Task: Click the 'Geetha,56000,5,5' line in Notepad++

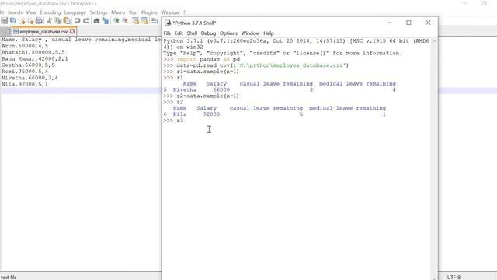Action: (28, 65)
